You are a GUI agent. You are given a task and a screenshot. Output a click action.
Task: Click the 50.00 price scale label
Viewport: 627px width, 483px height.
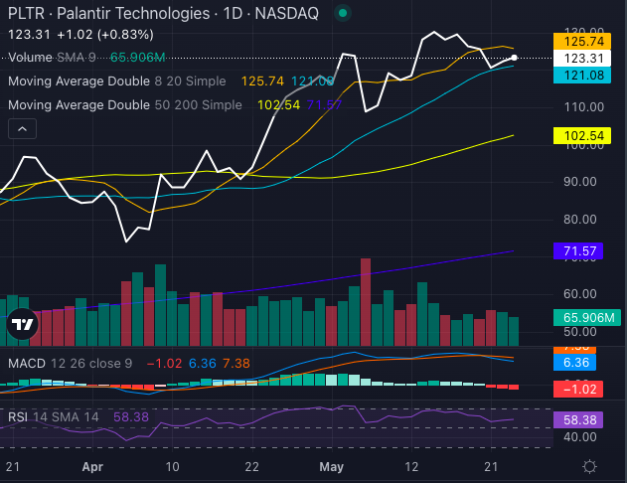580,332
